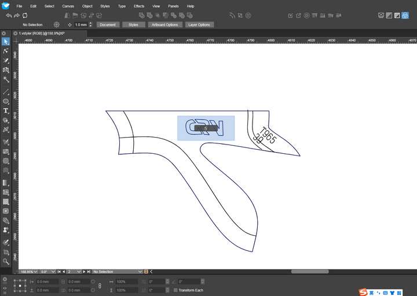Click the nudge distance 1.0 mm field
417x296 pixels.
81,25
